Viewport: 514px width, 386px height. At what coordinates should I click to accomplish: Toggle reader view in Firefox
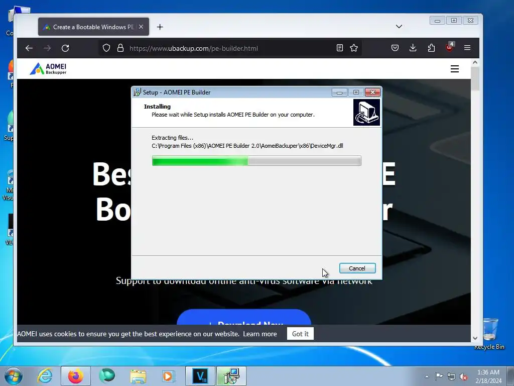340,48
